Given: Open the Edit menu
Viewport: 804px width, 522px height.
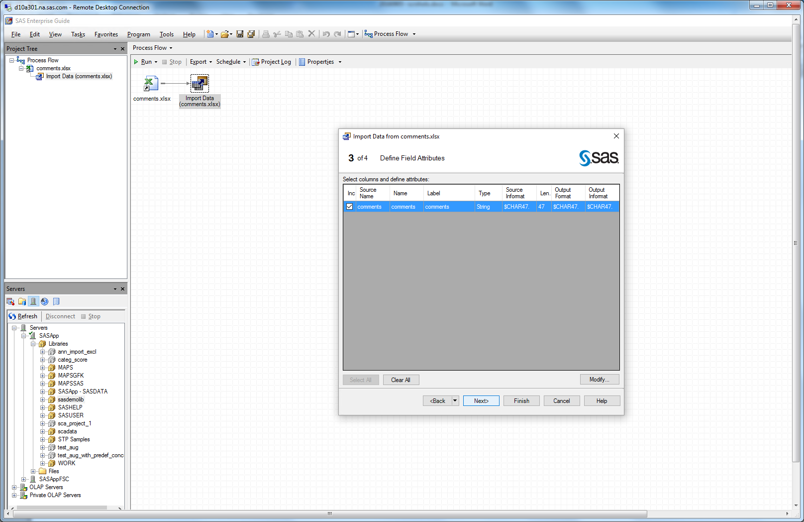Looking at the screenshot, I should point(35,34).
